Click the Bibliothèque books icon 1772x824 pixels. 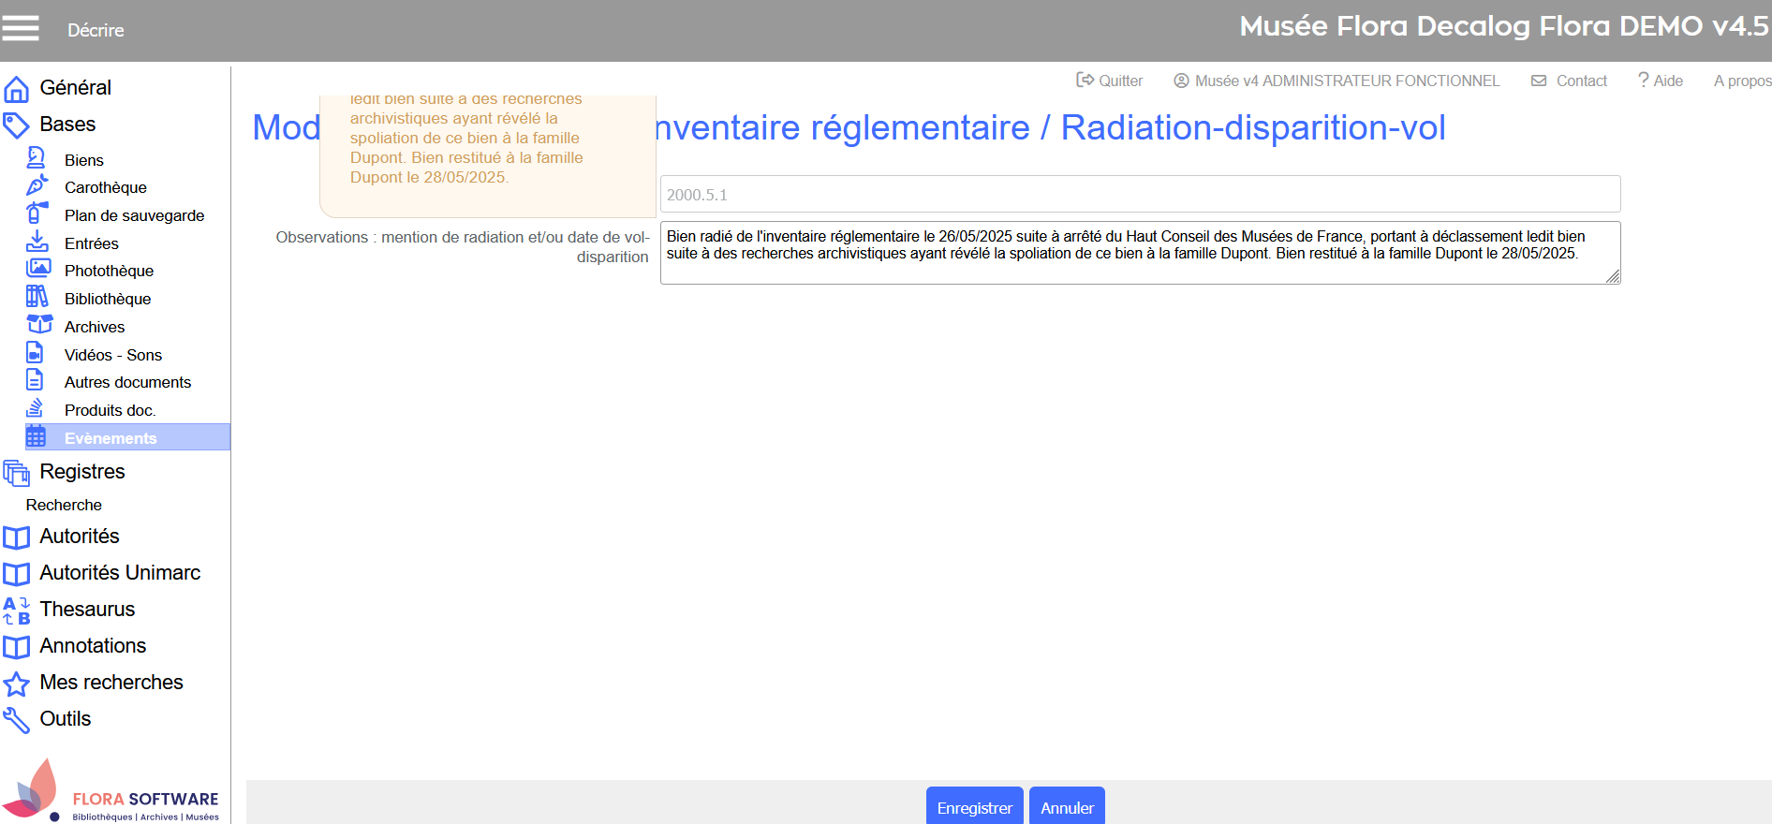click(37, 298)
